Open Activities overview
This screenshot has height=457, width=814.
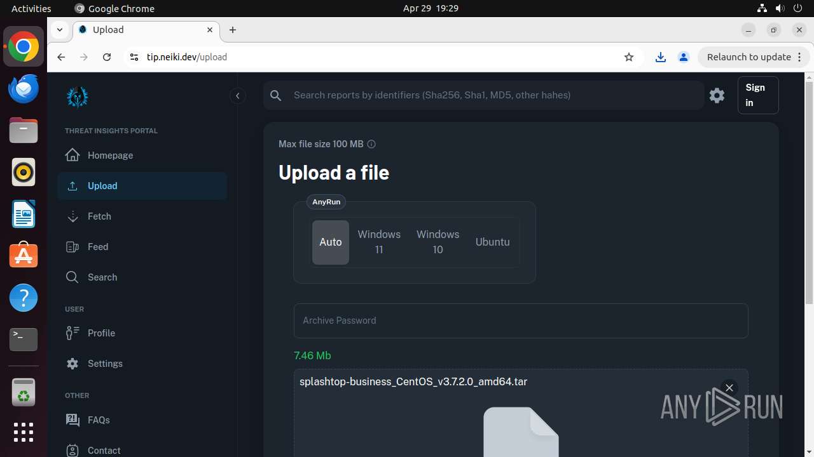pos(31,8)
